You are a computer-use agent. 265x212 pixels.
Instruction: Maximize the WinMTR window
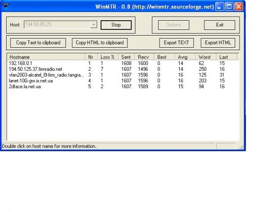tap(229, 7)
